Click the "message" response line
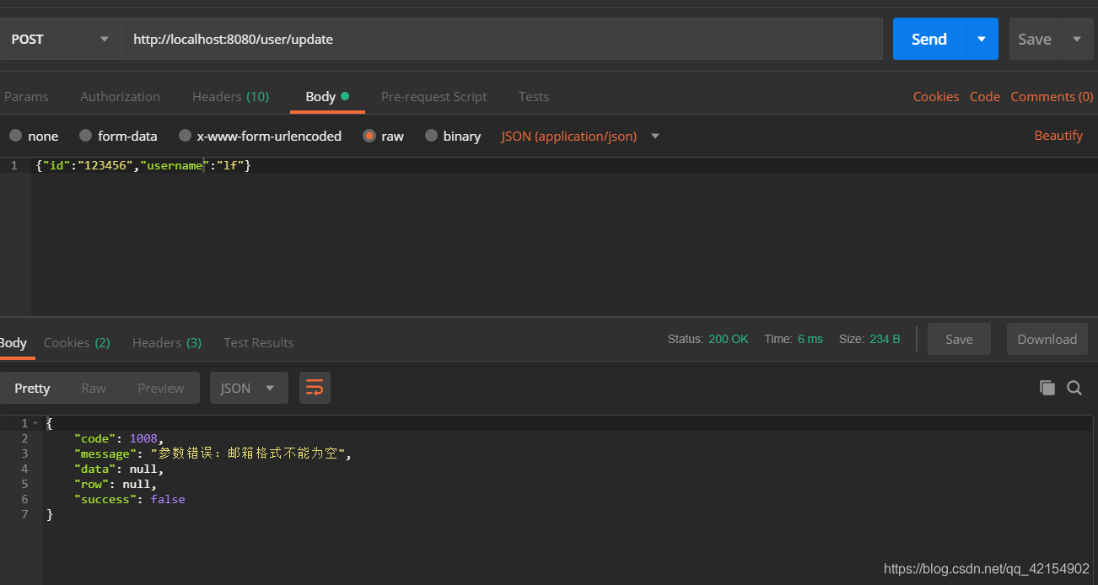The height and width of the screenshot is (585, 1098). point(212,454)
